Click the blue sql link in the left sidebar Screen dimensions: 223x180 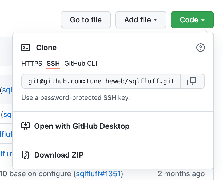tap(8, 90)
